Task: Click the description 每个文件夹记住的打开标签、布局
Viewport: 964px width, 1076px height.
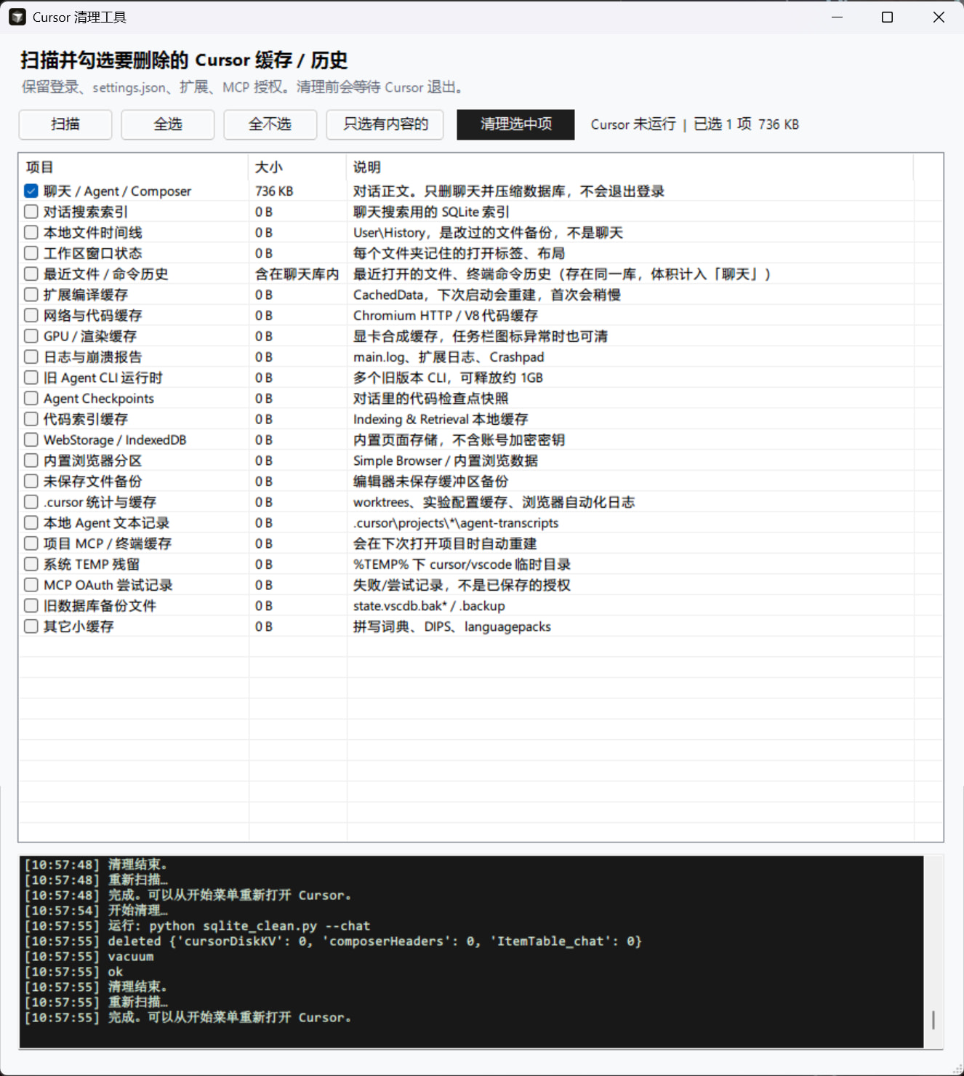Action: click(x=459, y=253)
